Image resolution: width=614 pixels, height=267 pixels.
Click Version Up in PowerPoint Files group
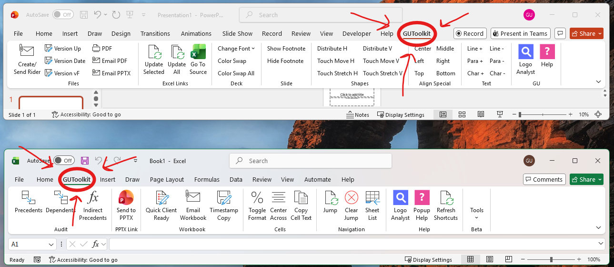click(x=63, y=48)
